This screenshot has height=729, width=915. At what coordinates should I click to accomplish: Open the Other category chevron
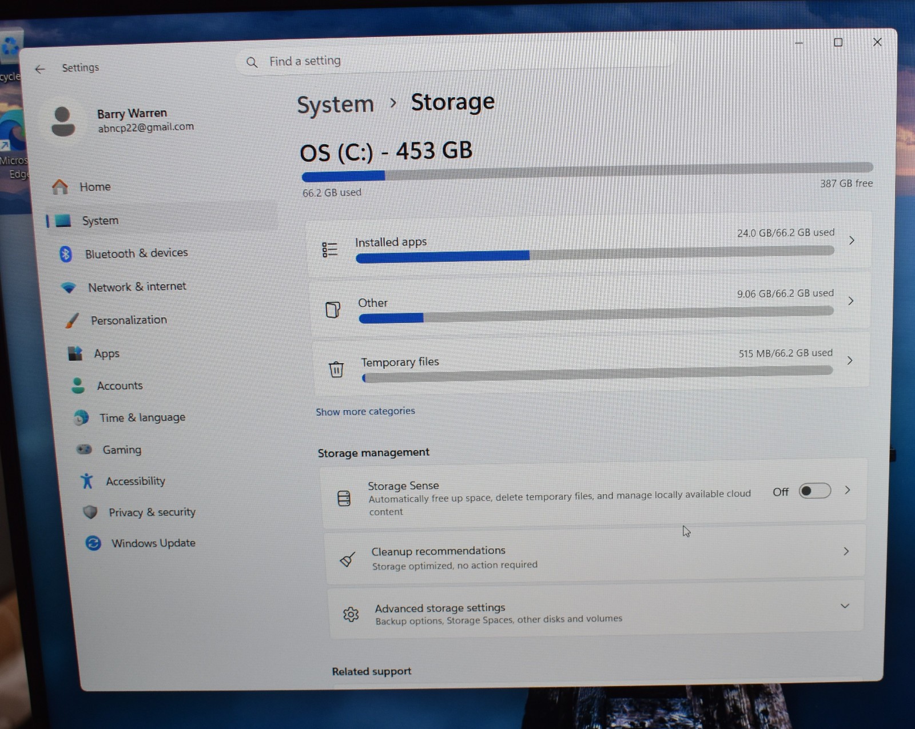click(x=850, y=301)
